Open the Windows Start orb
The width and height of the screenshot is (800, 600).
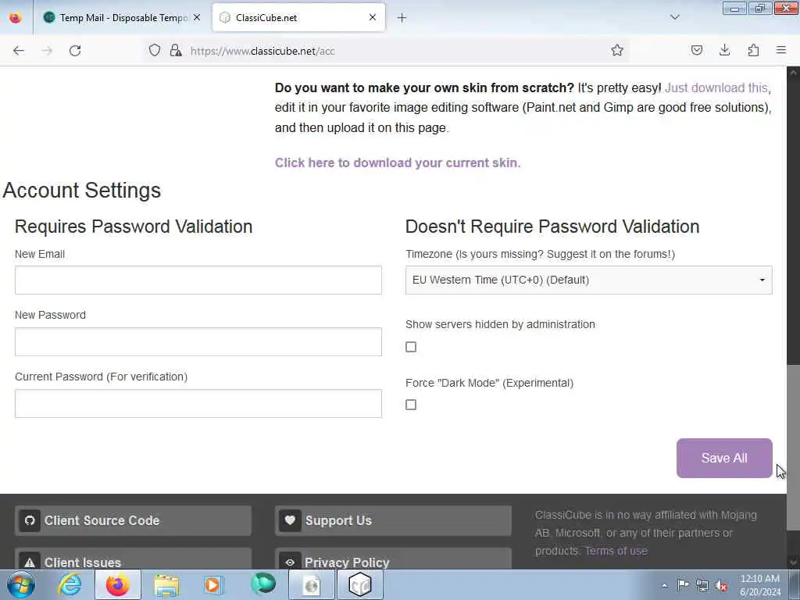click(21, 584)
